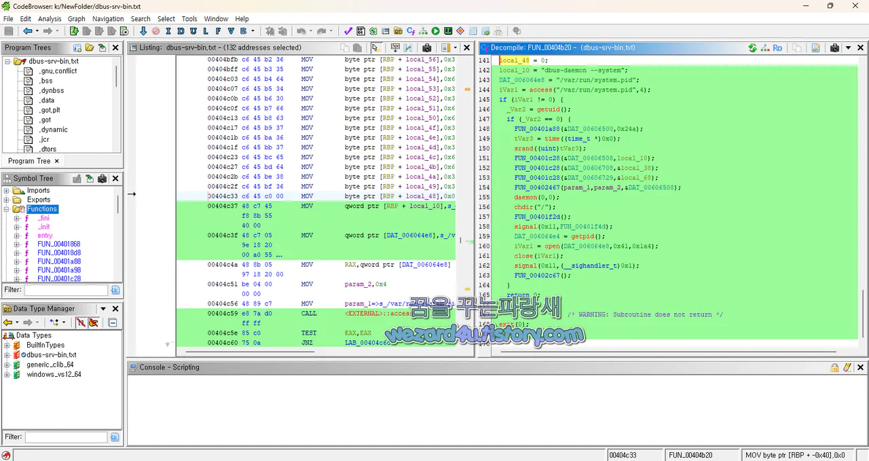Open the Decompile panel dropdown menu arrow

pos(847,48)
